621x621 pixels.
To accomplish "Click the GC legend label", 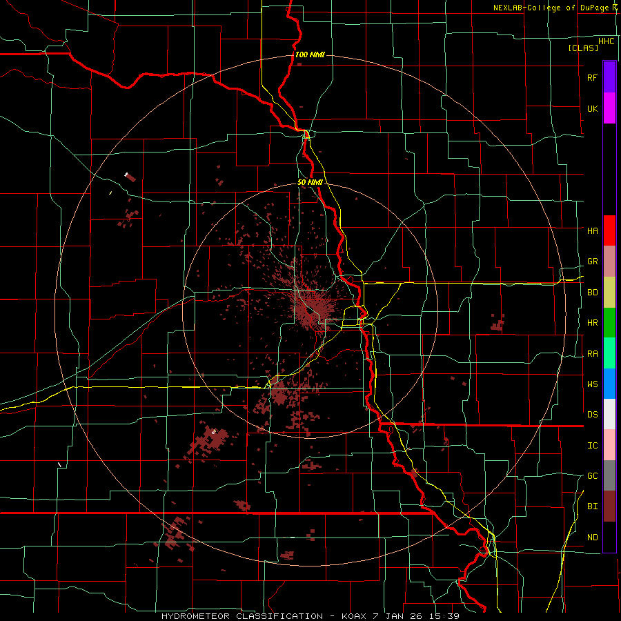I will click(x=592, y=476).
